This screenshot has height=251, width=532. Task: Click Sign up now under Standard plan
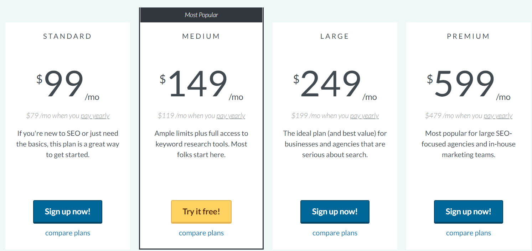(x=68, y=212)
